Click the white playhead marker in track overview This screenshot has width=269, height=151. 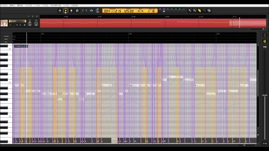coord(240,23)
